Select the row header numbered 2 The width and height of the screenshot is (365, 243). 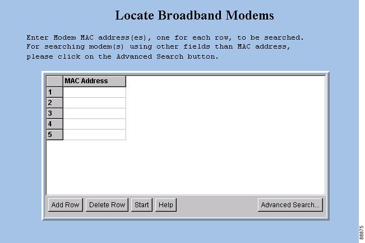pos(55,103)
